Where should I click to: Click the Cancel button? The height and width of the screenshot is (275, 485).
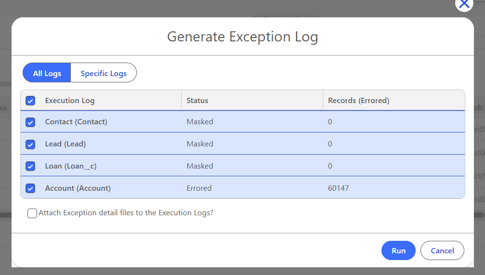coord(442,250)
